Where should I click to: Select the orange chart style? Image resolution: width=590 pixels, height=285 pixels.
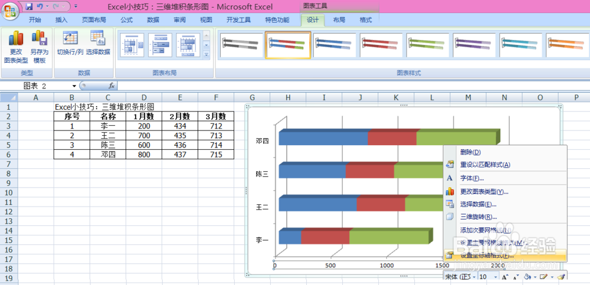coord(568,45)
